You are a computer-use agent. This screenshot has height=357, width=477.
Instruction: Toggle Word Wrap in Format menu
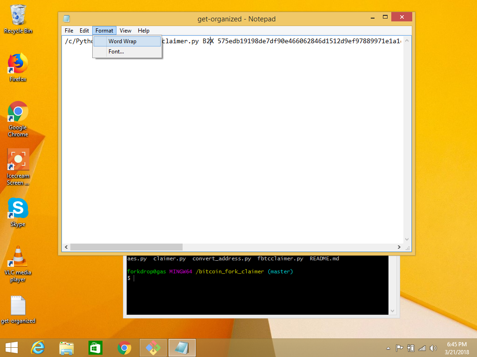pos(123,41)
